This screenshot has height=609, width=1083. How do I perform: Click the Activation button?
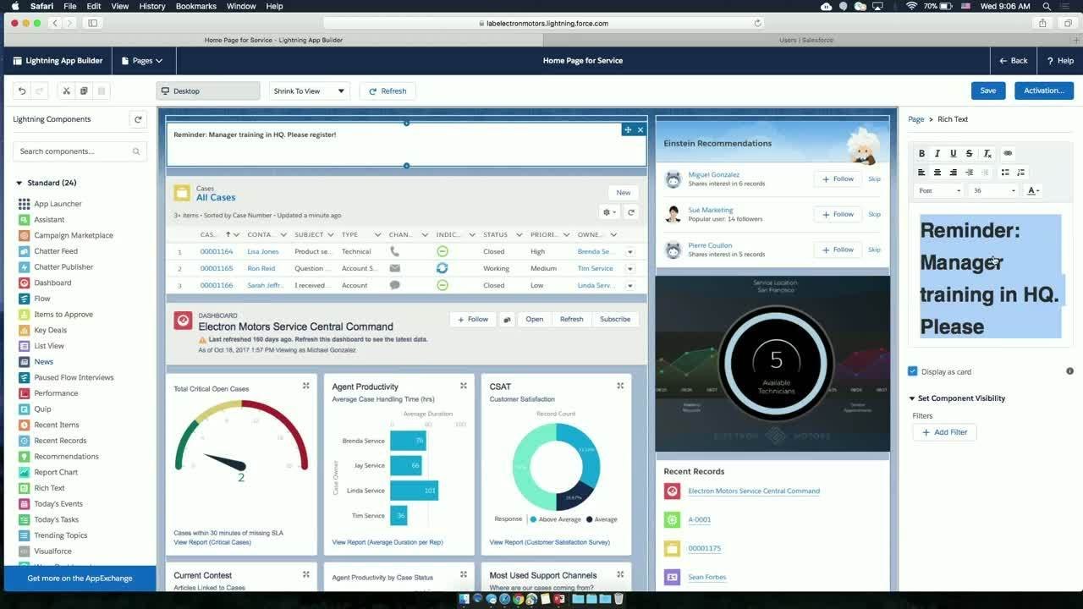(x=1044, y=91)
